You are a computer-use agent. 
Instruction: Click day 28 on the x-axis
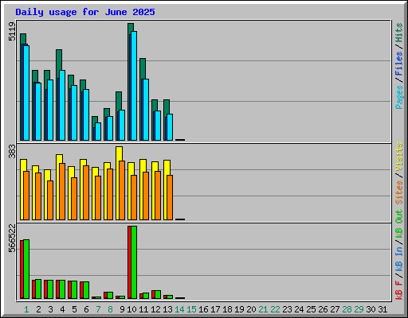[x=347, y=309]
